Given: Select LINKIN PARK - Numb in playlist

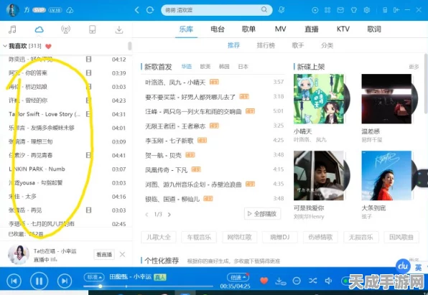Looking at the screenshot, I should pos(66,169).
